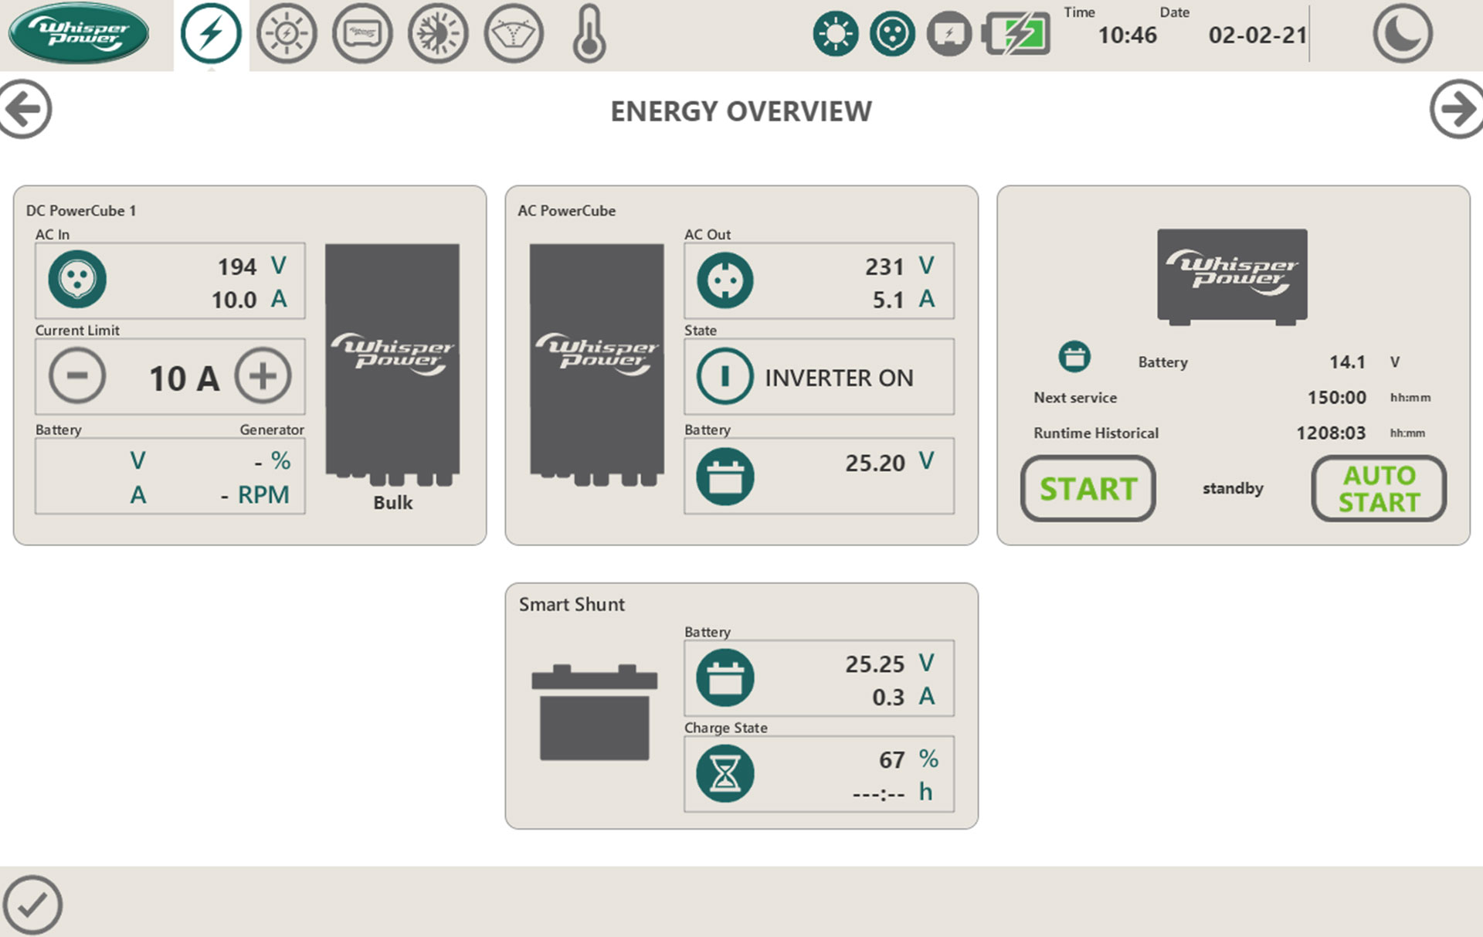The height and width of the screenshot is (937, 1483).
Task: Toggle the inverter on/off power button
Action: coord(725,377)
